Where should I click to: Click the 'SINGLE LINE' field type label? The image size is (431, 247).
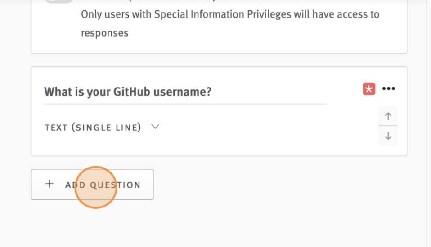(x=106, y=128)
